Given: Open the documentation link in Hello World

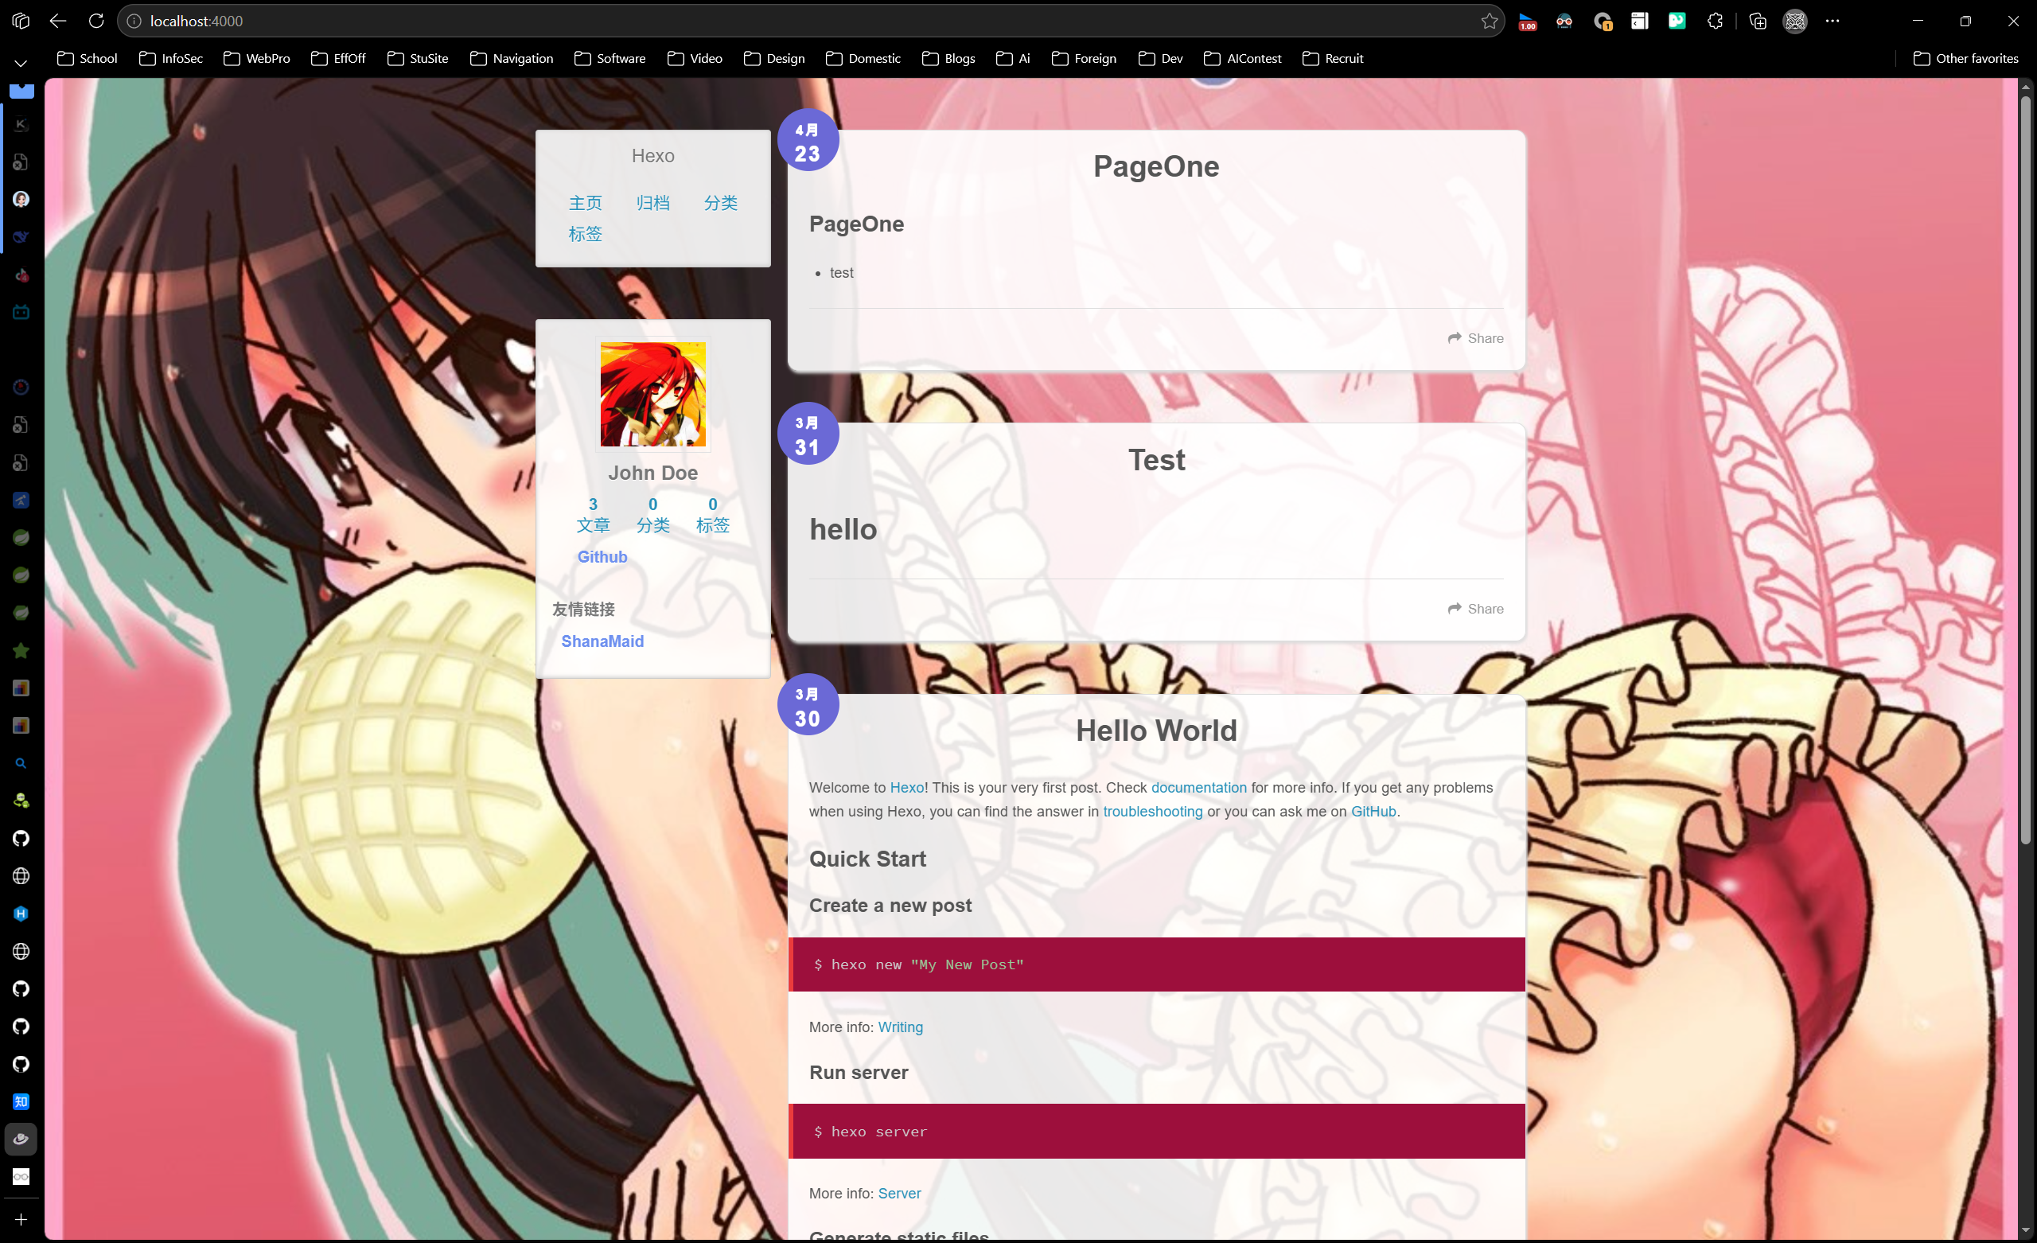Looking at the screenshot, I should pyautogui.click(x=1198, y=787).
